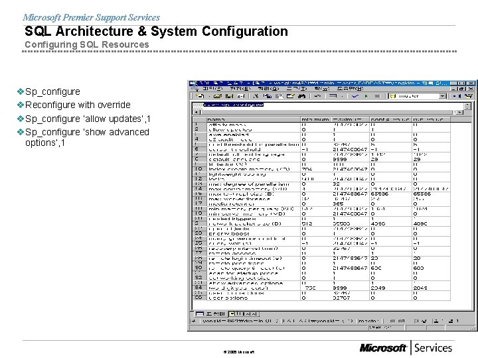This screenshot has width=478, height=358.
Task: Open the dropdown arrow beside New Query
Action: click(x=209, y=97)
